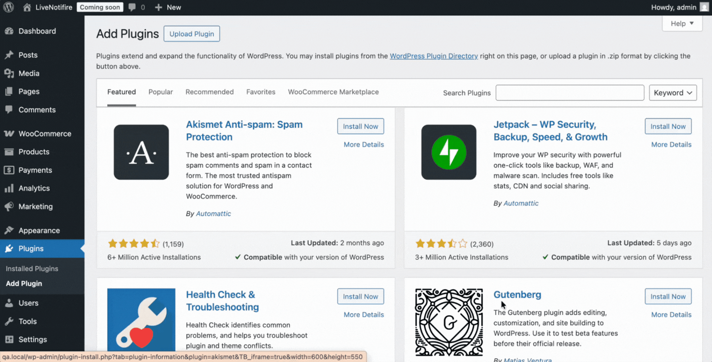Install Health Check & Troubleshooting plugin
The height and width of the screenshot is (362, 712).
point(360,296)
